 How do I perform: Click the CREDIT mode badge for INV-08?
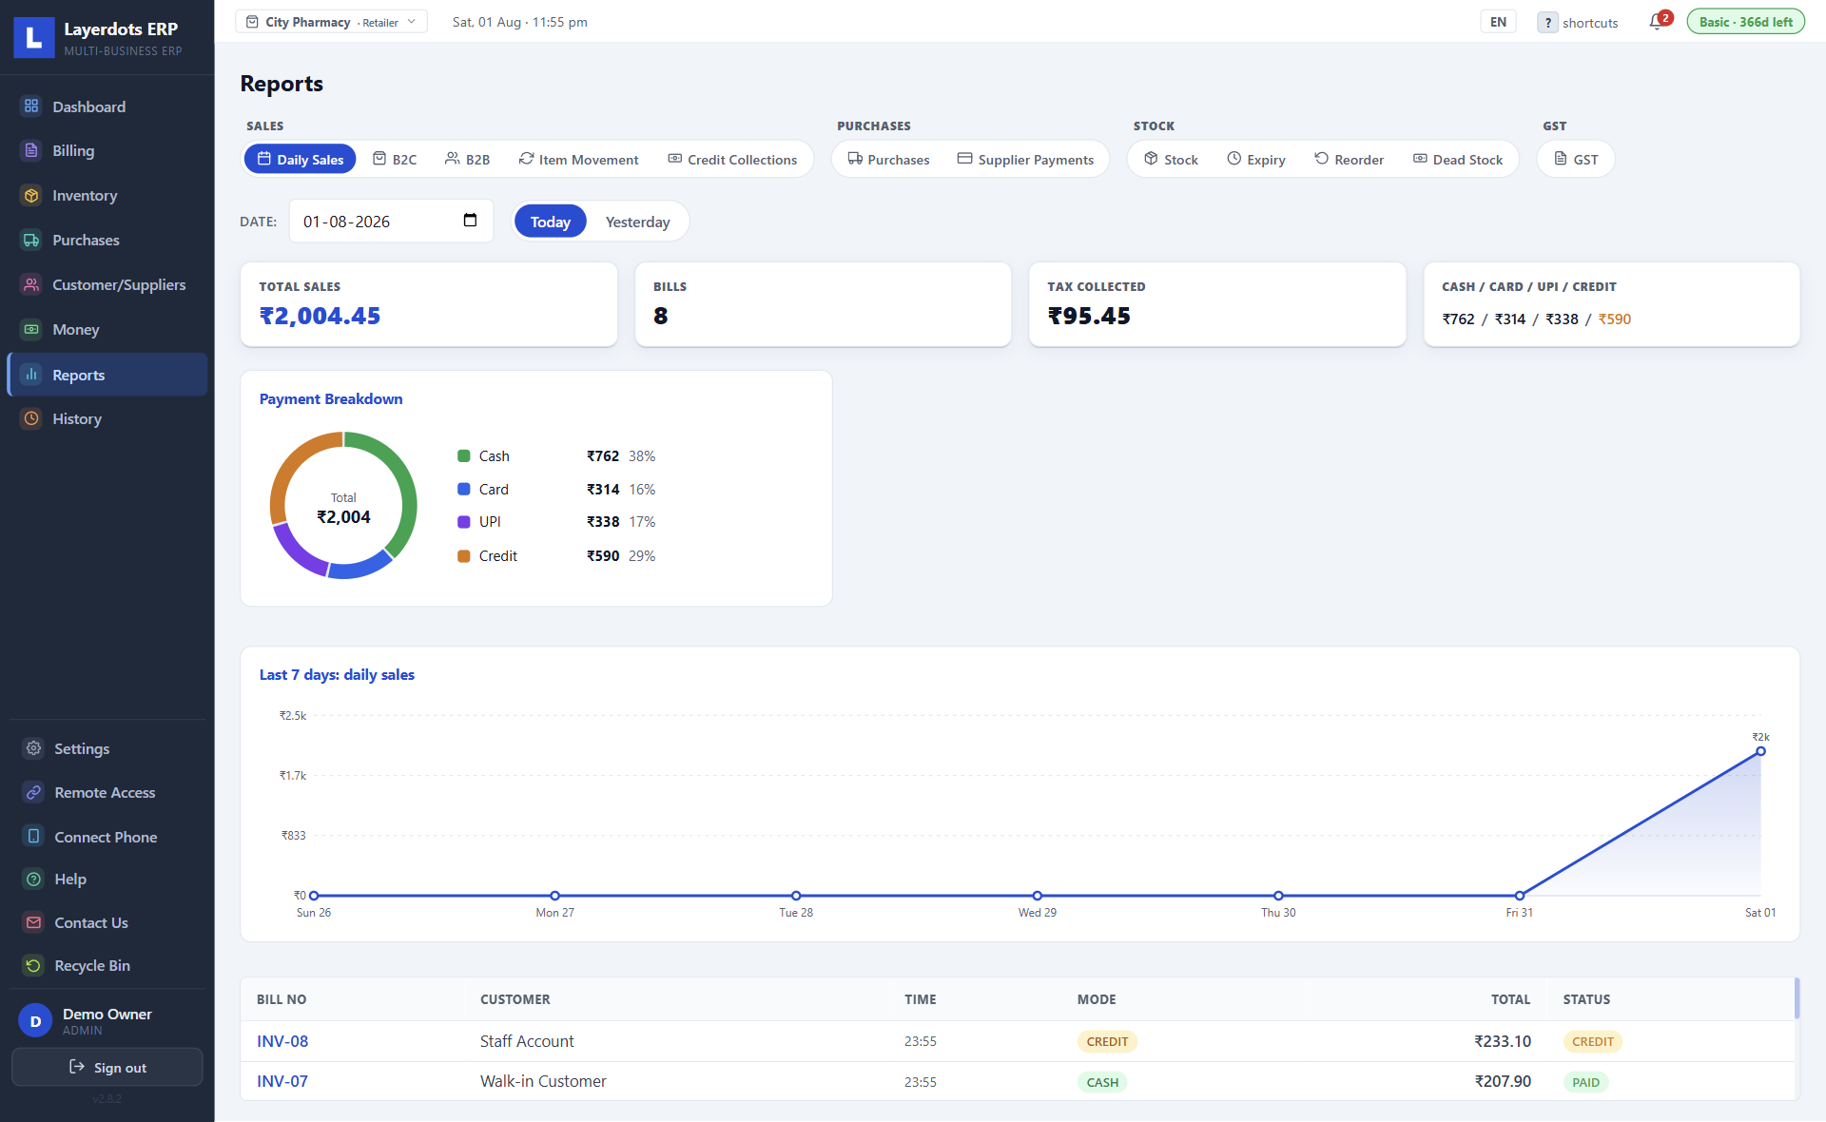click(1107, 1041)
